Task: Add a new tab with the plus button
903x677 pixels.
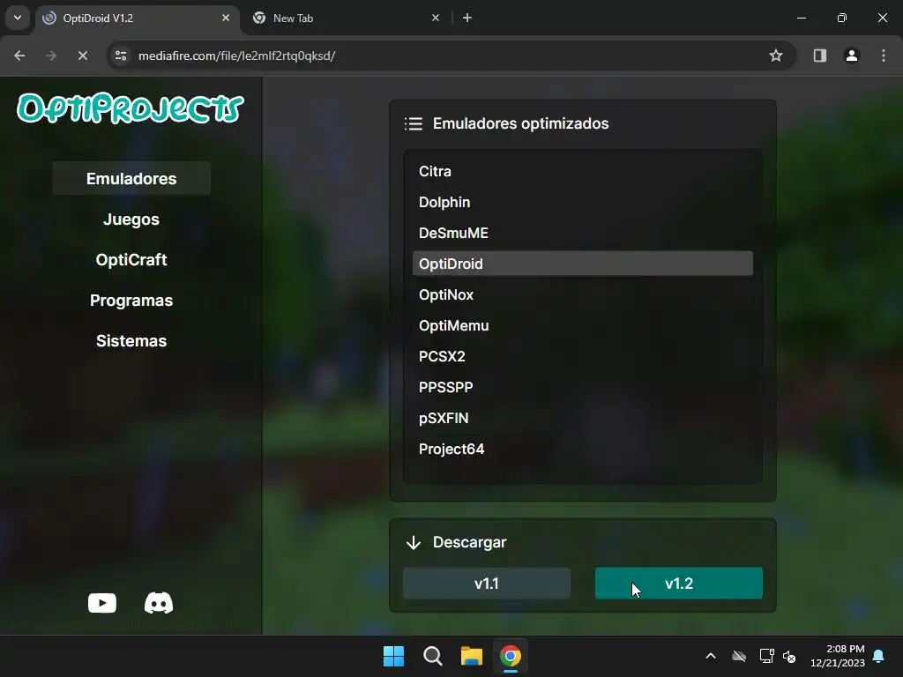Action: click(x=467, y=18)
